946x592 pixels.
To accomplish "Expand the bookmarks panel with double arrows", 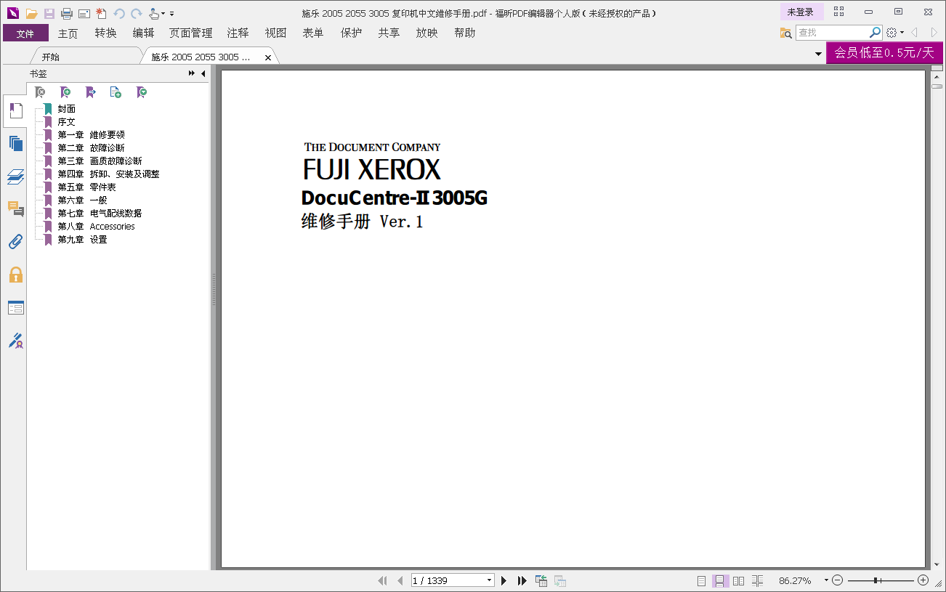I will click(192, 73).
